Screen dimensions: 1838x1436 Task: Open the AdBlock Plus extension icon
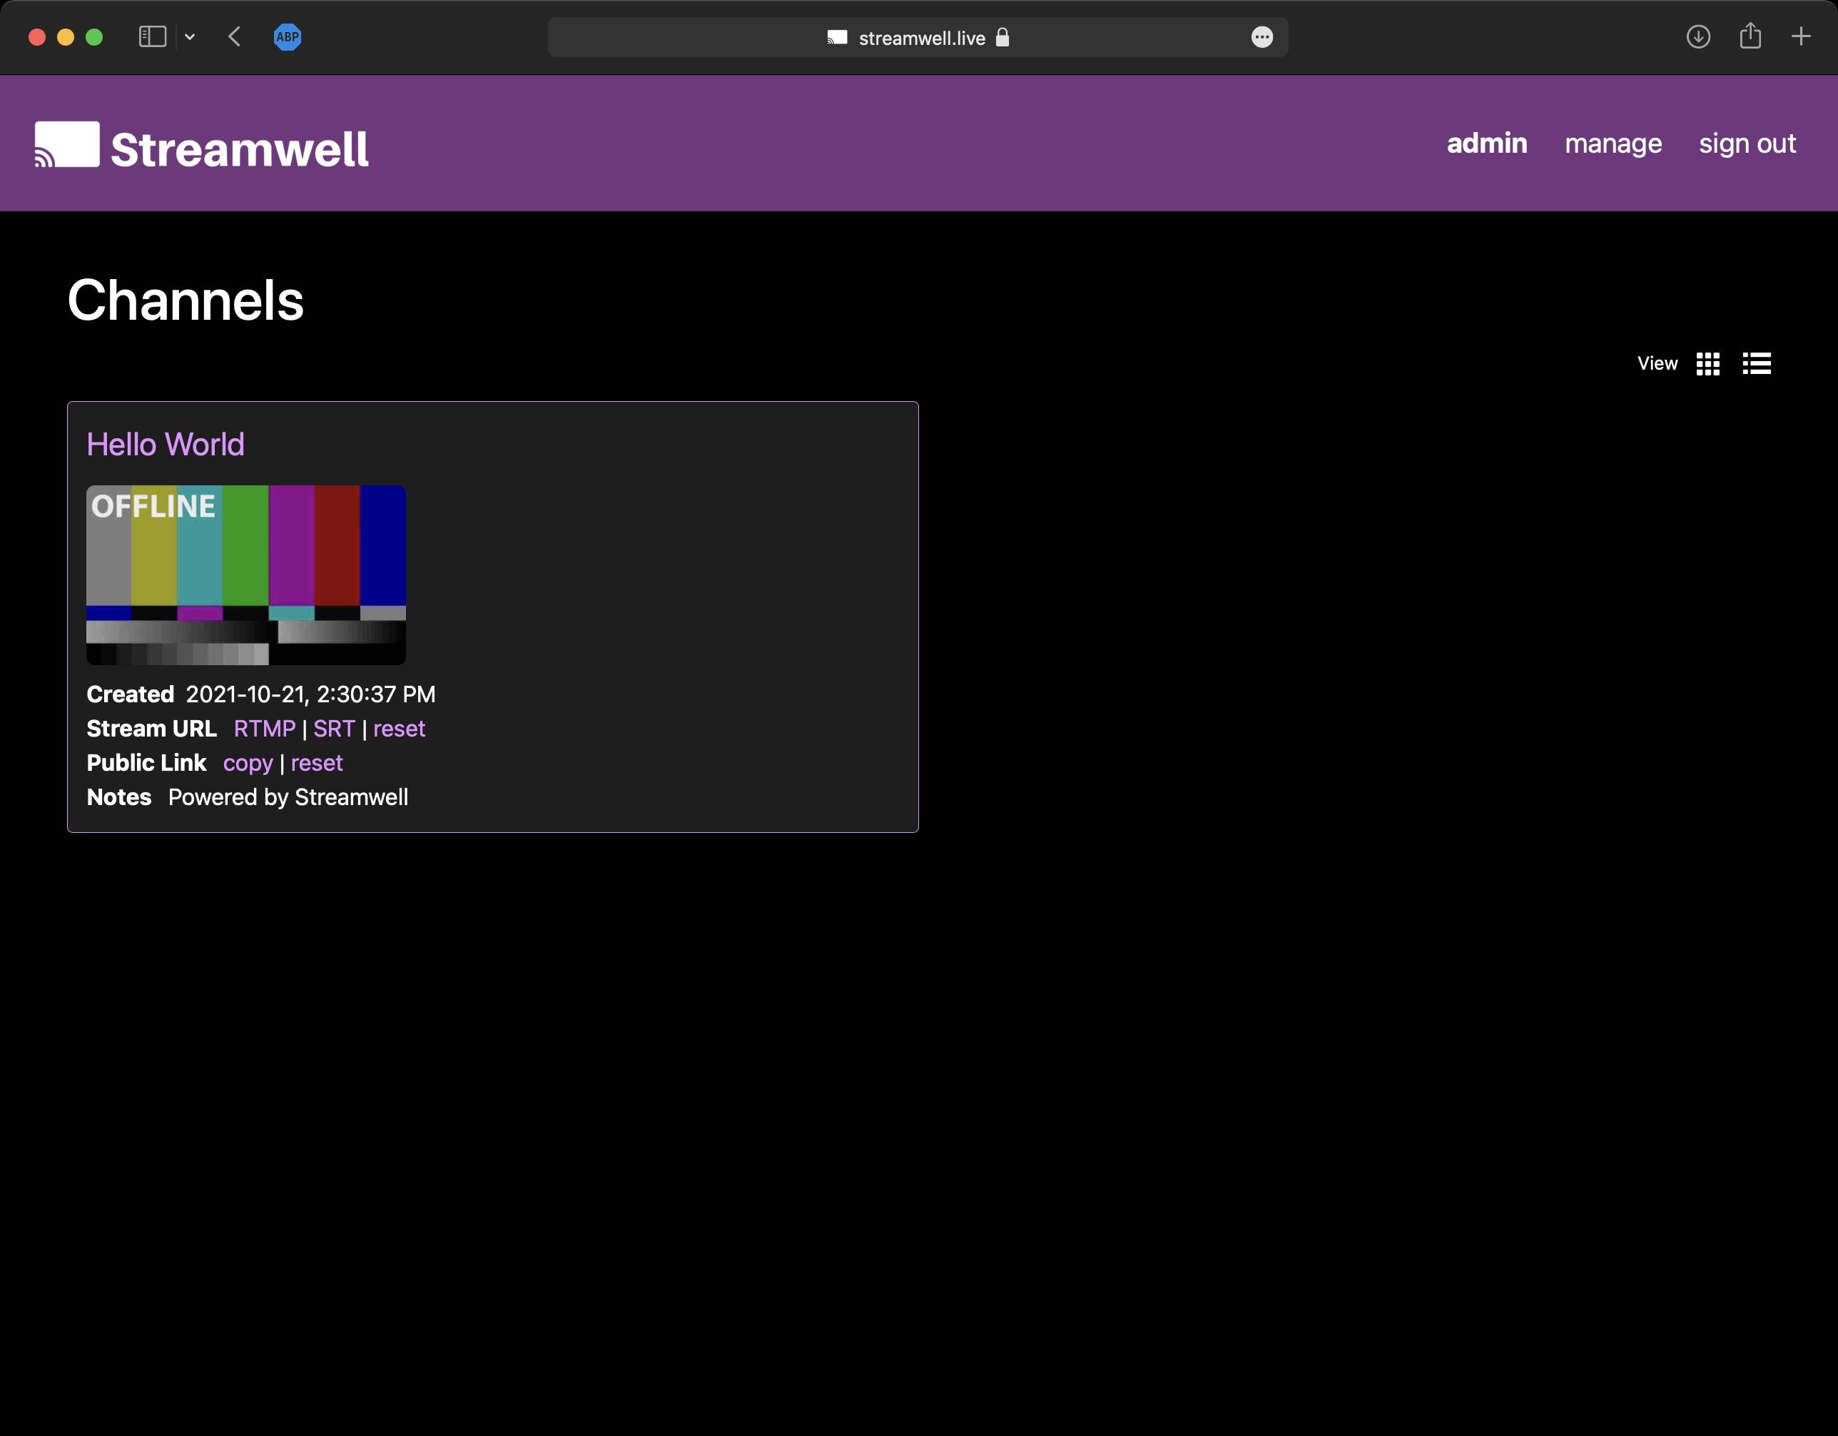[288, 36]
